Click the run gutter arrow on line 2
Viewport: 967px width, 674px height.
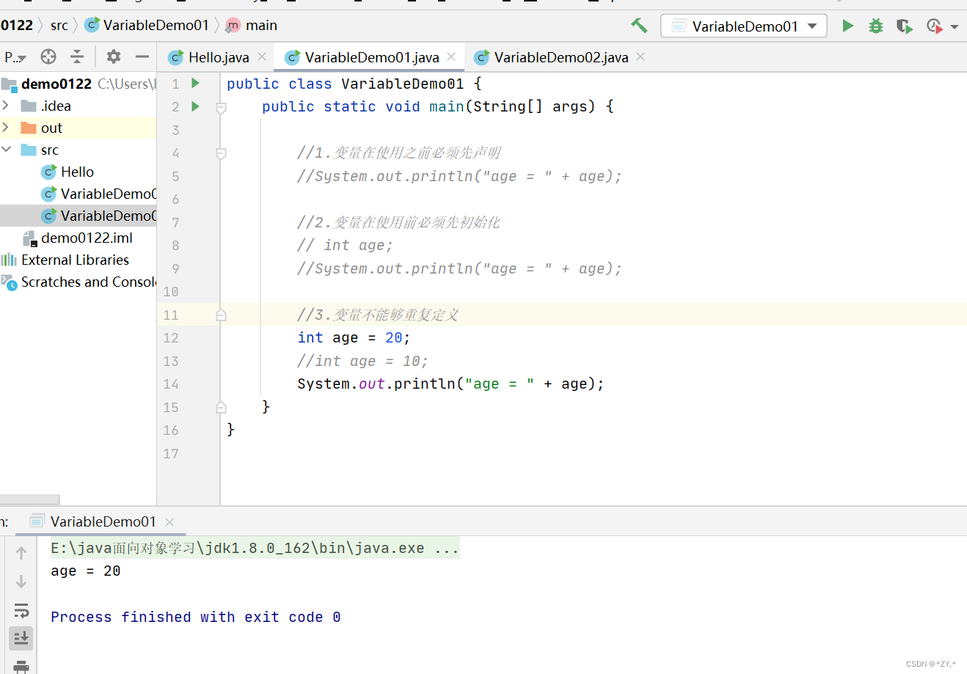coord(196,106)
